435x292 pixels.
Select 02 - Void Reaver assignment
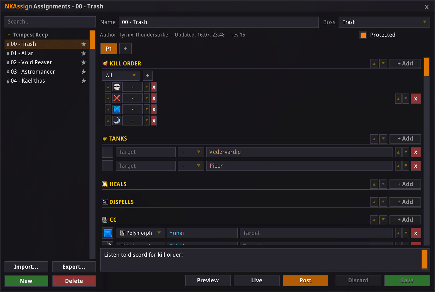coord(47,62)
